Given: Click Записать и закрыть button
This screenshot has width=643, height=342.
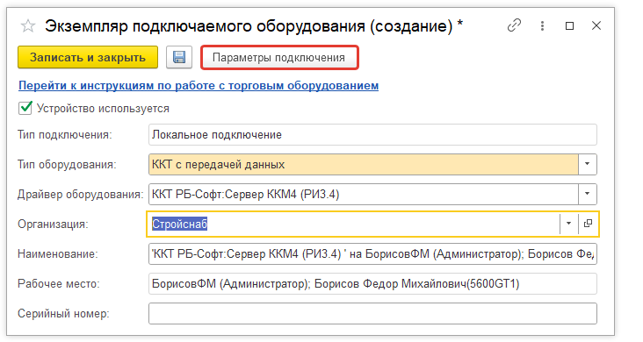Looking at the screenshot, I should click(88, 57).
